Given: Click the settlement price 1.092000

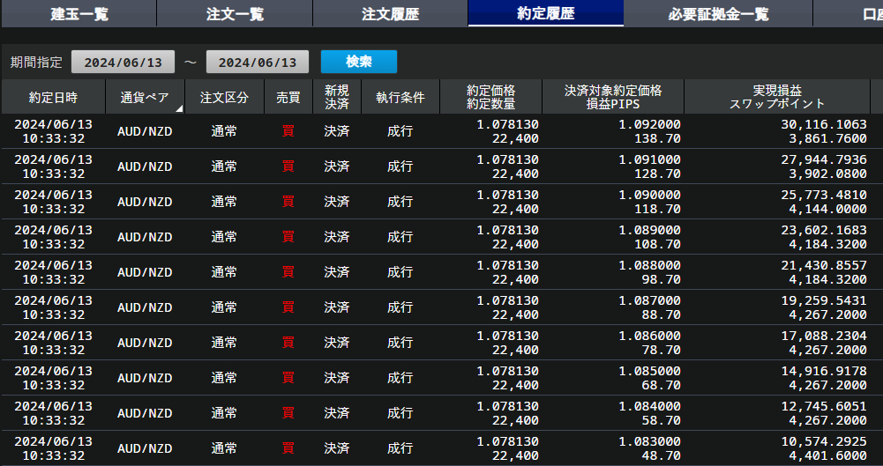Looking at the screenshot, I should click(649, 124).
